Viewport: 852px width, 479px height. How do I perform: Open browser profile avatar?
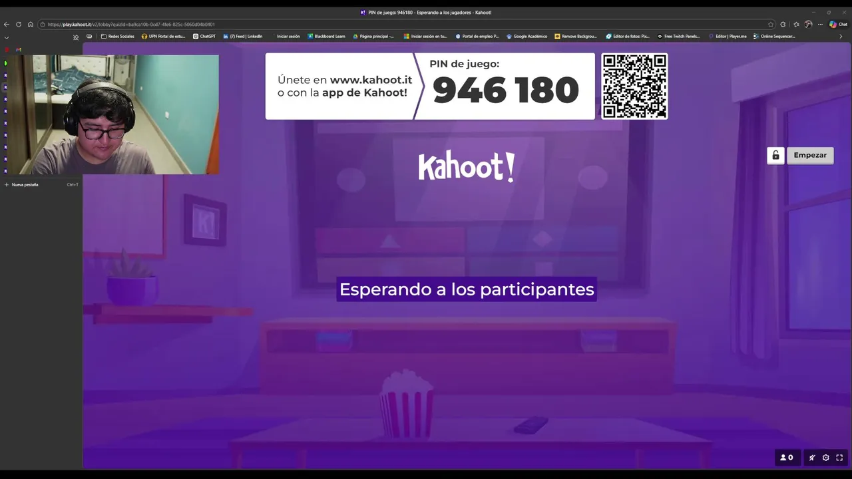coord(808,25)
